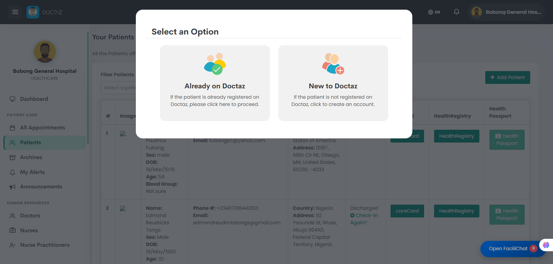Click Health Passport button for Edmond Tongs
Image resolution: width=553 pixels, height=264 pixels.
(507, 215)
